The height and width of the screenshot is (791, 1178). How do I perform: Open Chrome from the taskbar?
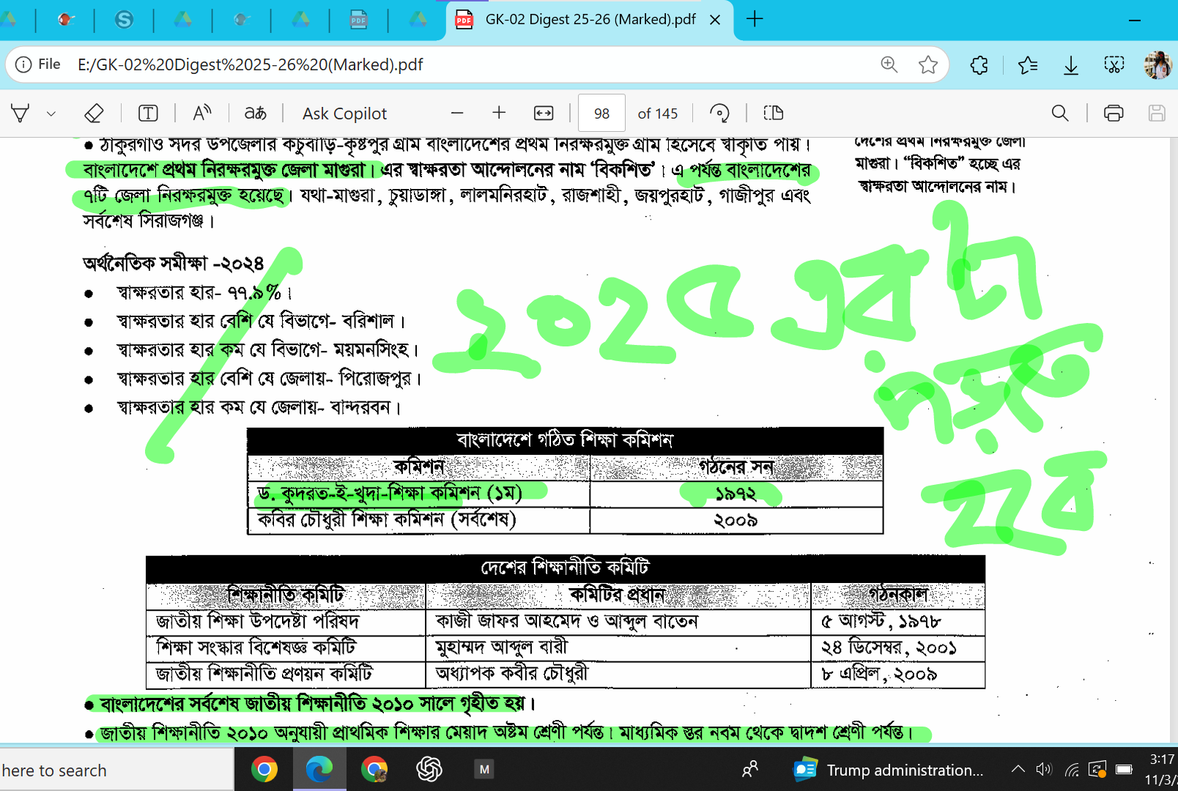point(264,770)
